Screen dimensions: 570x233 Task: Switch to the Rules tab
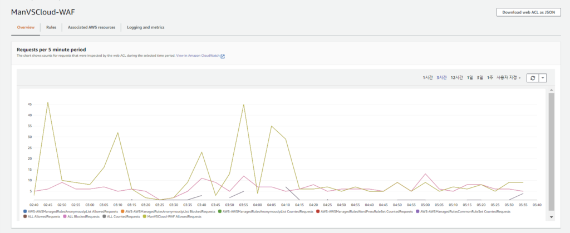51,27
